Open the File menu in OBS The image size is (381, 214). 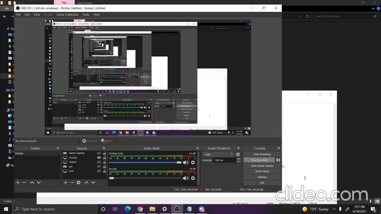click(18, 14)
